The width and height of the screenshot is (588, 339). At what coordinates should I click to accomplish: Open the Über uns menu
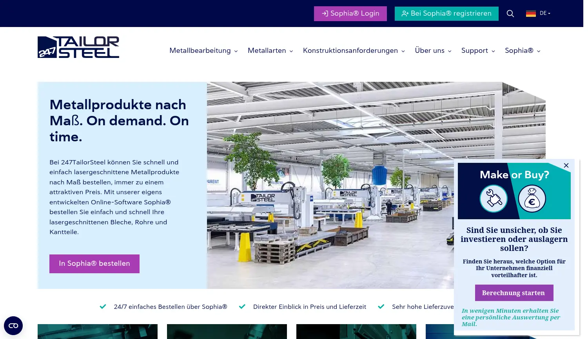point(430,50)
